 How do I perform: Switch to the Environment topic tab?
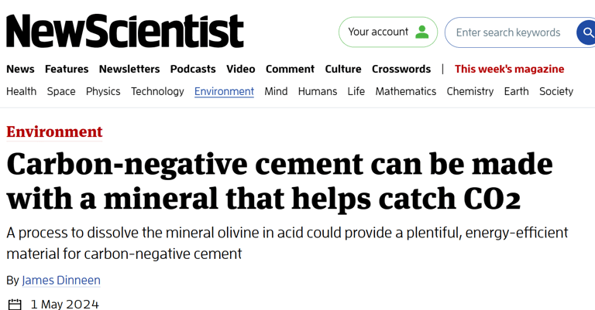pyautogui.click(x=224, y=91)
